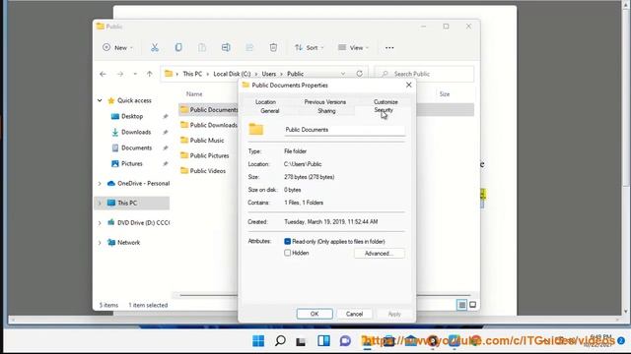Viewport: 631px width, 354px height.
Task: Click the Delete trash icon
Action: coord(273,48)
